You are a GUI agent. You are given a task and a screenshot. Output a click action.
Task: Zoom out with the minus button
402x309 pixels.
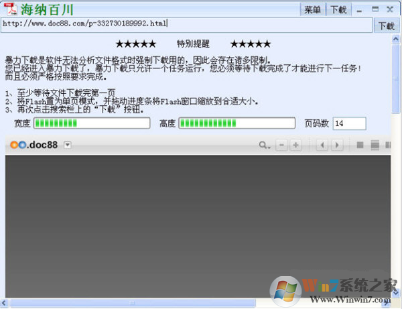(281, 145)
